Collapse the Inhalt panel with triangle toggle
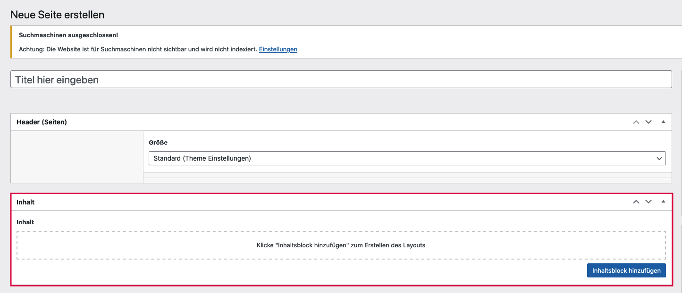The image size is (682, 293). tap(663, 202)
